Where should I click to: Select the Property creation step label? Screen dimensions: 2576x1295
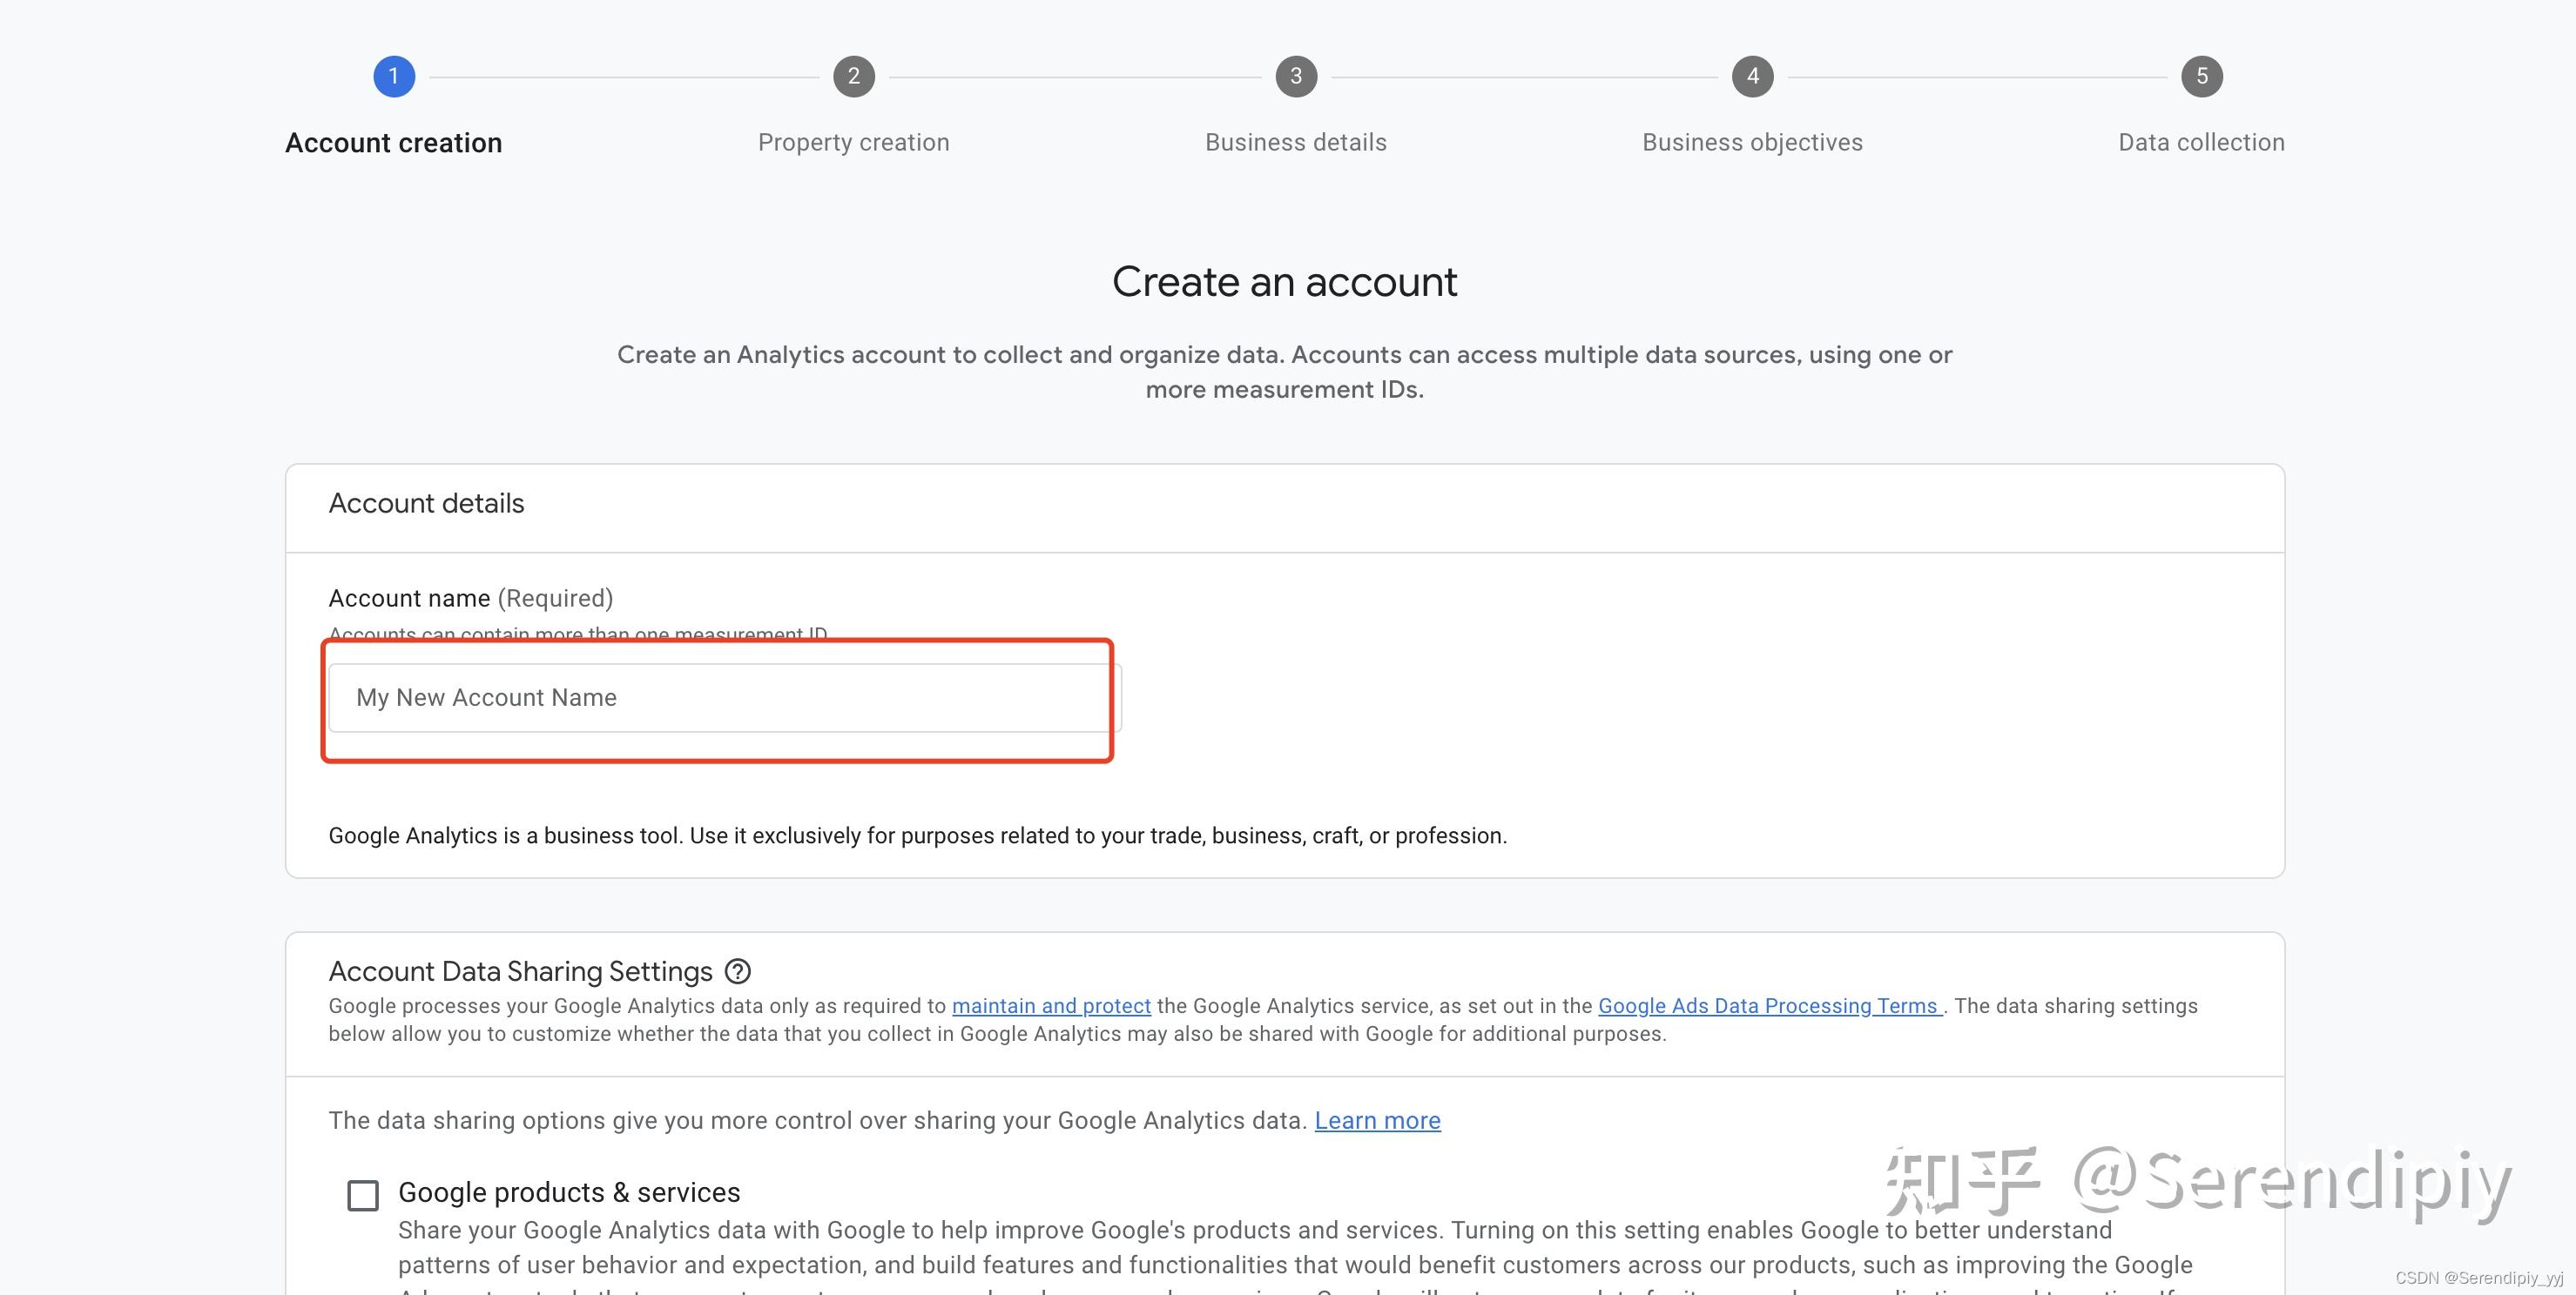853,143
